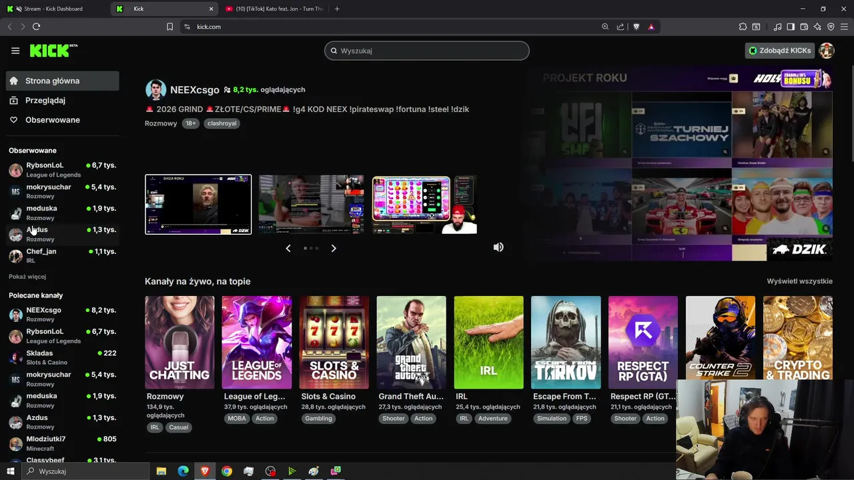Open Strona główna in sidebar
854x480 pixels.
point(62,81)
